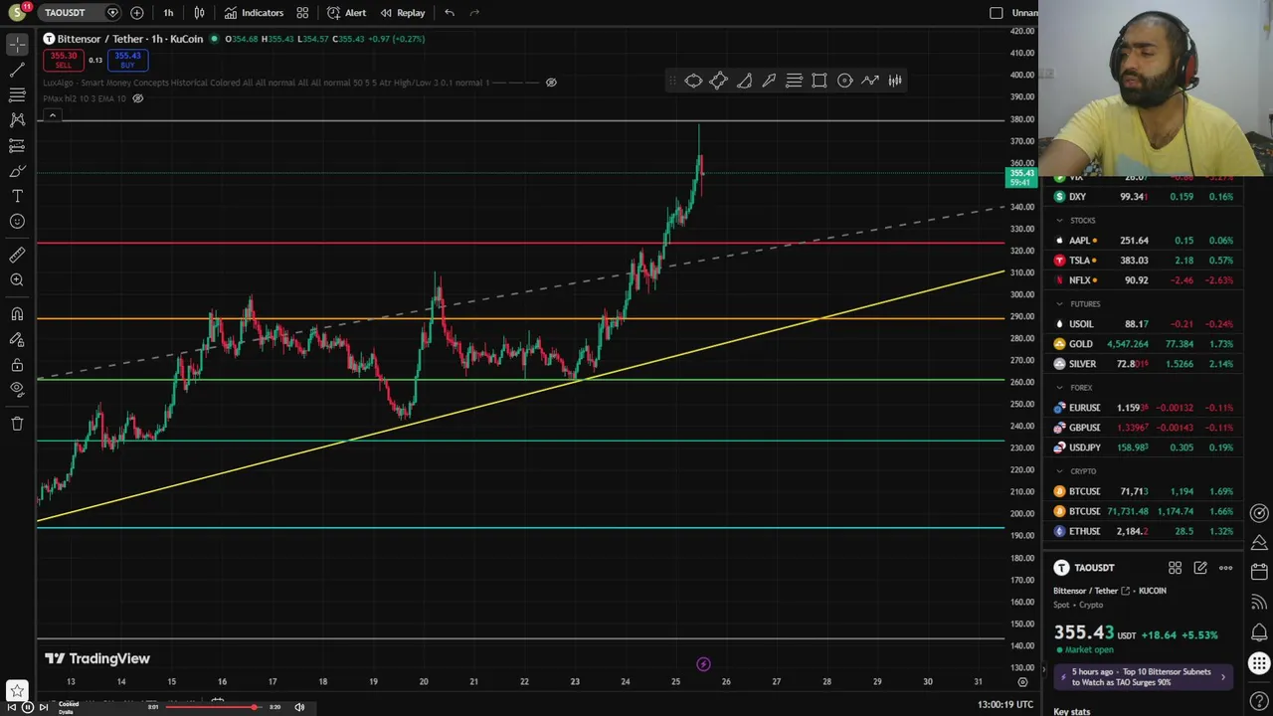Toggle stay in drawing mode
This screenshot has height=716, width=1273.
point(17,339)
